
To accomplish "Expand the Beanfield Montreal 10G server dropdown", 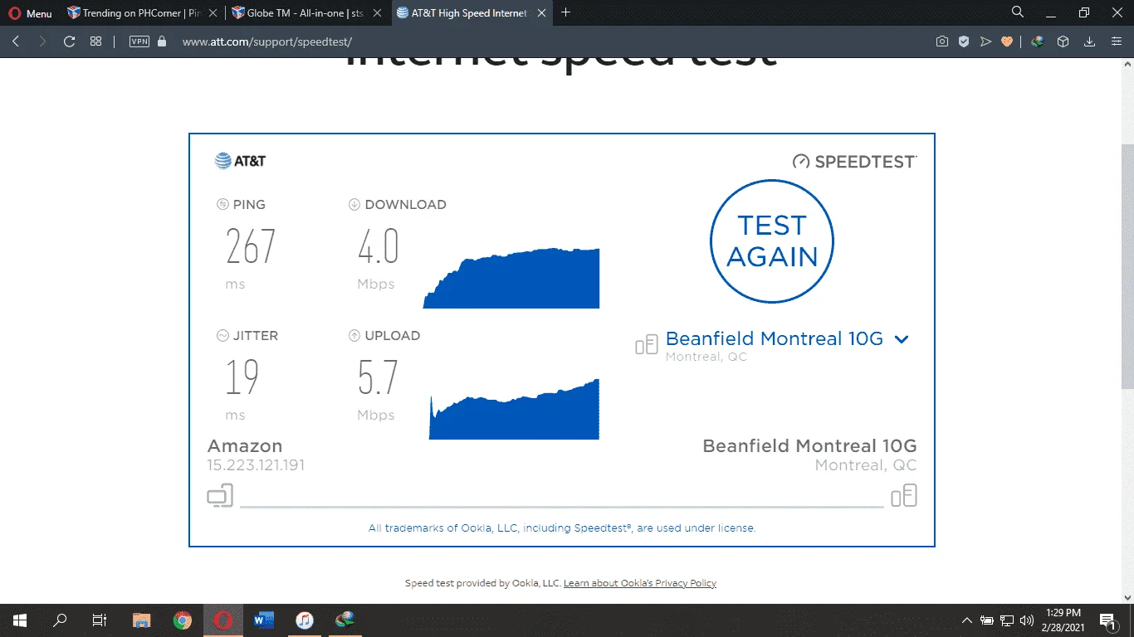I will click(902, 339).
